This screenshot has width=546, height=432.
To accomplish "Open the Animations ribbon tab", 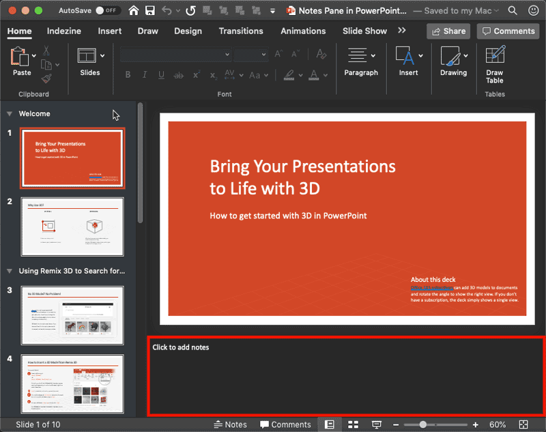I will [303, 31].
